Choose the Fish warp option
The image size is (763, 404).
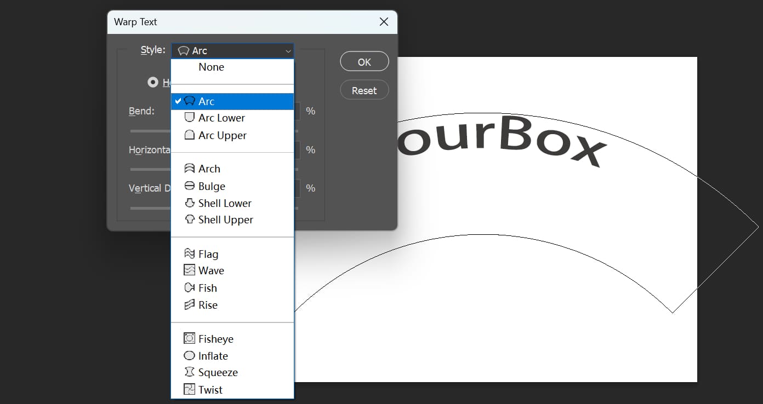pos(207,287)
